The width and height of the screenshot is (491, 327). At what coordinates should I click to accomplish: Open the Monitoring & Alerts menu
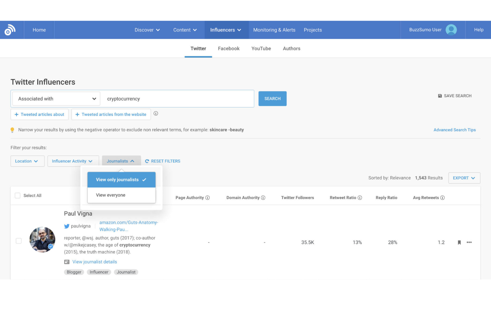click(x=274, y=30)
